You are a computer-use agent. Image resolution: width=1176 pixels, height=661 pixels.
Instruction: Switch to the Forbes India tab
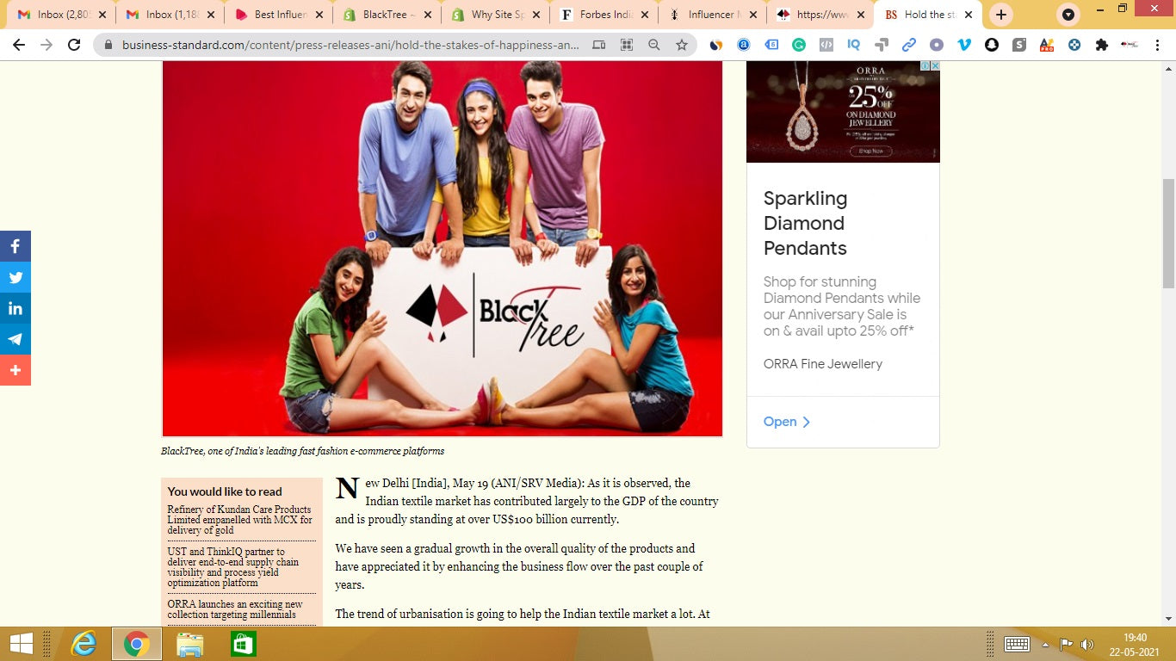[x=604, y=15]
